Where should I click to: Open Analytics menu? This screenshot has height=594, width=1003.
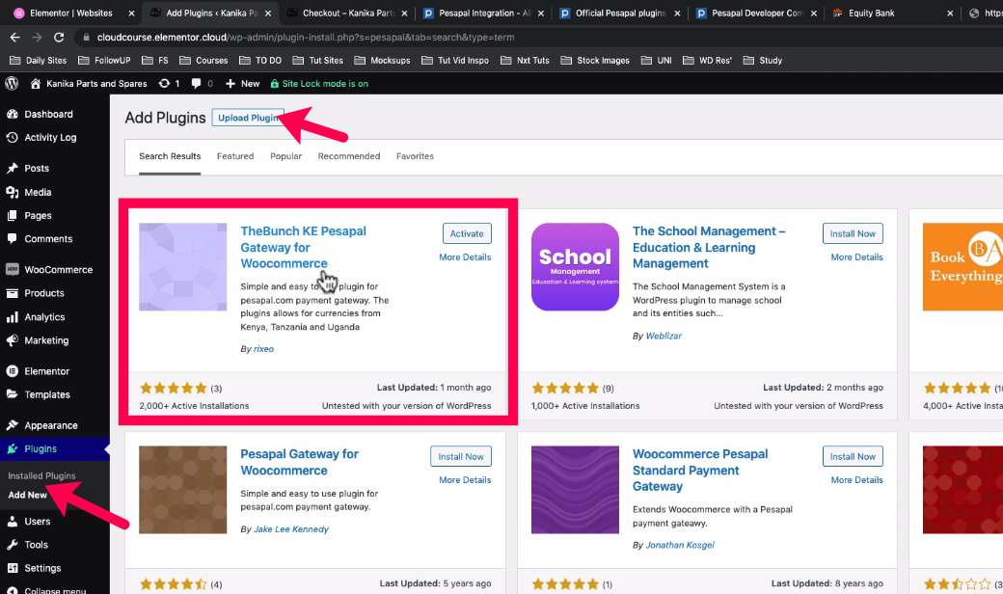pyautogui.click(x=44, y=317)
